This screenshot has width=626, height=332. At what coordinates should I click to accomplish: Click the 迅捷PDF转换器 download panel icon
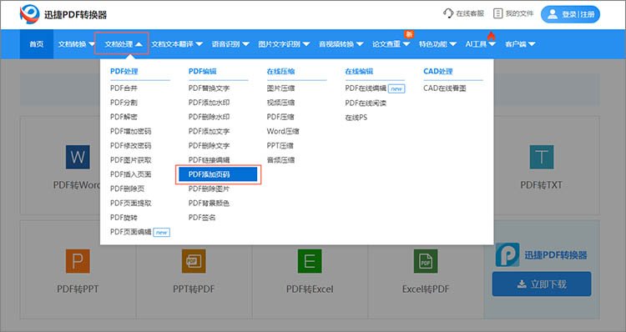pos(507,254)
